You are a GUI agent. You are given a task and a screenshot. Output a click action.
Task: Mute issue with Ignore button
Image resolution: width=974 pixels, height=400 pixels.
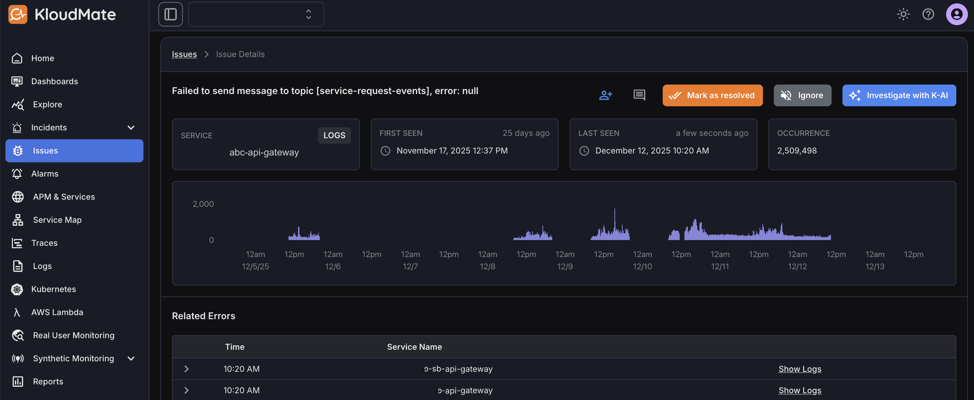coord(802,95)
